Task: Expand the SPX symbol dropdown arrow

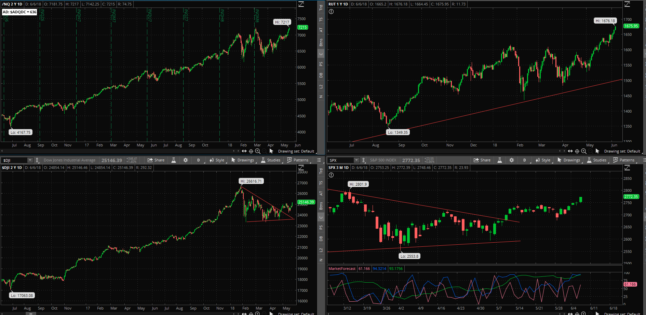Action: (x=356, y=160)
